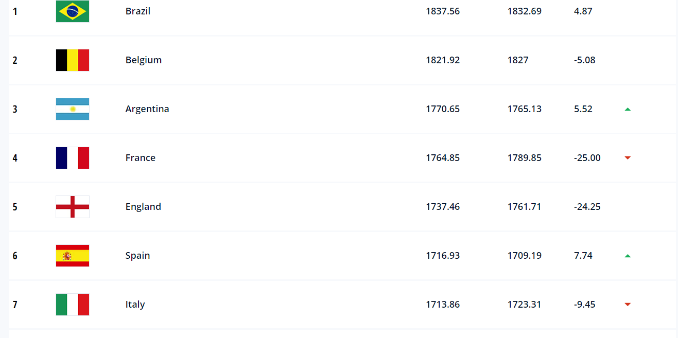
Task: Click the Italy flag icon
Action: tap(73, 305)
